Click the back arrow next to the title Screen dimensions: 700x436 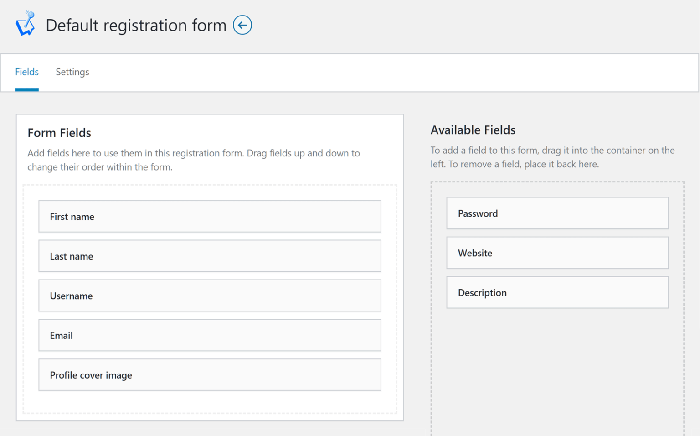pyautogui.click(x=242, y=25)
